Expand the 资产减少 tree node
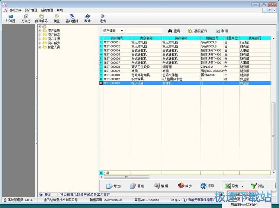 (40, 43)
